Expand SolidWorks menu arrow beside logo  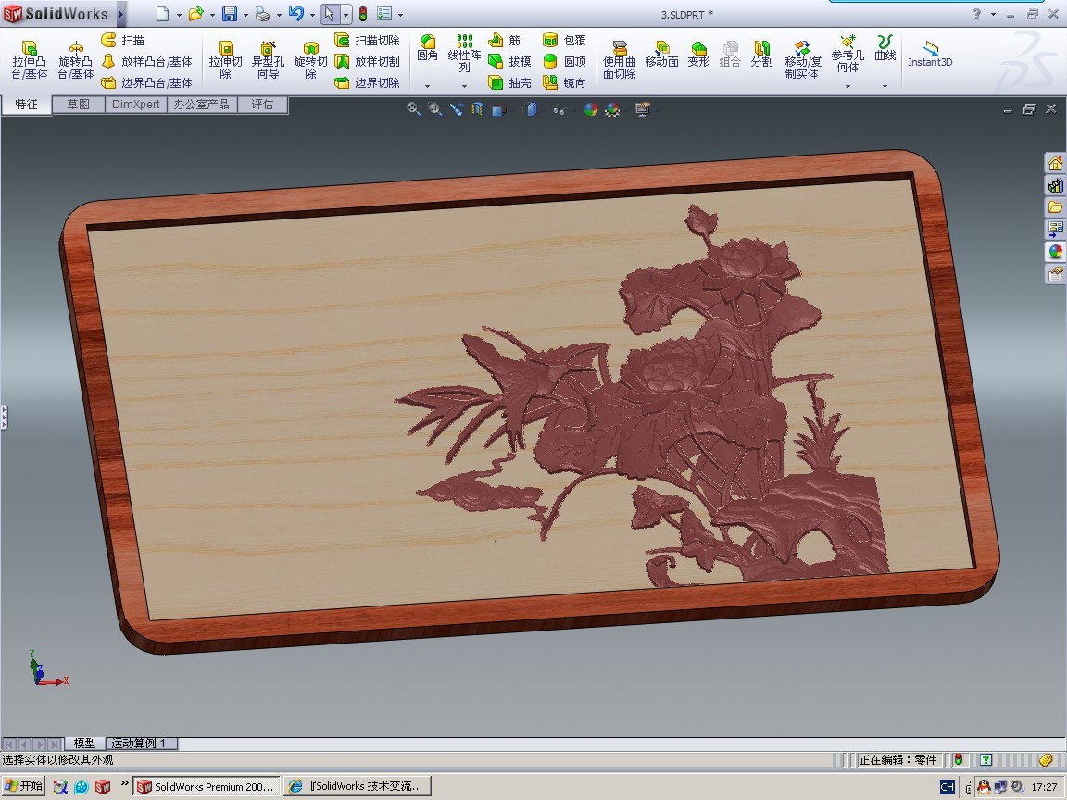tap(121, 14)
